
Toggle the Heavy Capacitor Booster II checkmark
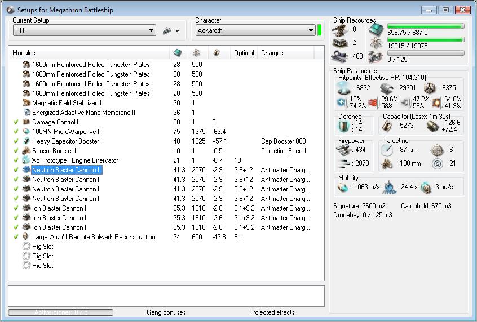point(16,141)
